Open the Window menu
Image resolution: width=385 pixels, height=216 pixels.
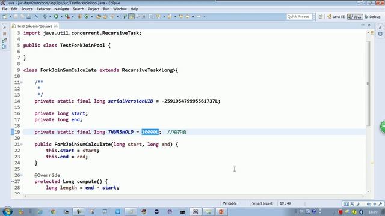click(x=120, y=9)
